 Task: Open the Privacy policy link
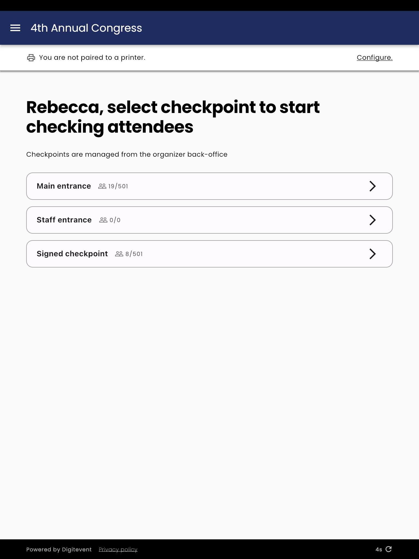[118, 549]
